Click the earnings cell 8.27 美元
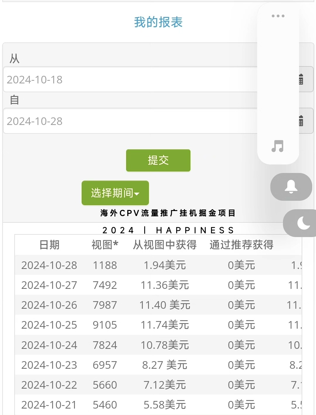The width and height of the screenshot is (316, 415). coord(165,365)
